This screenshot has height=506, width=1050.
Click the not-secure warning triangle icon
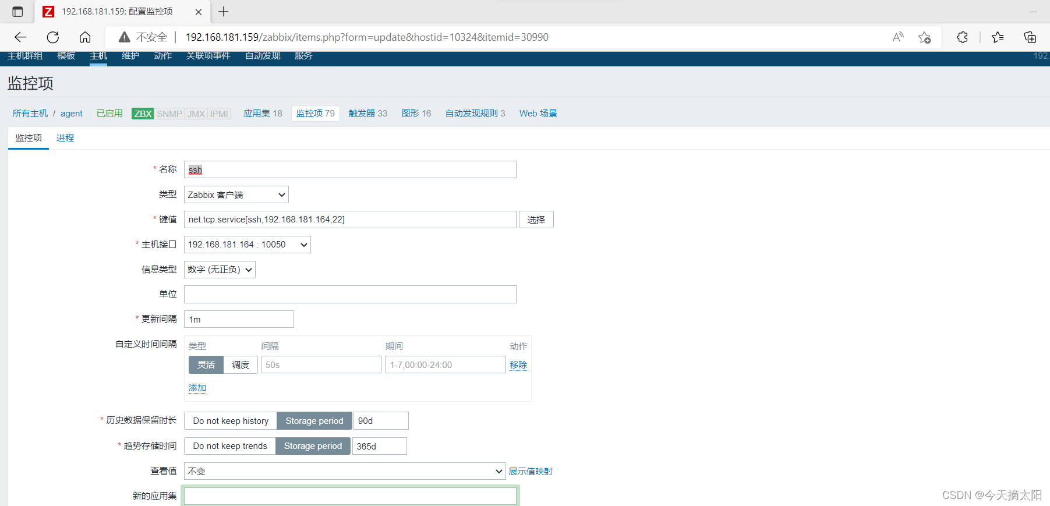(124, 37)
